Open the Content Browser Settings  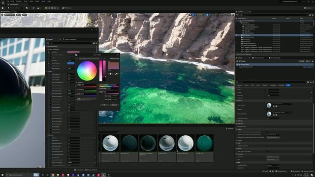point(230,129)
